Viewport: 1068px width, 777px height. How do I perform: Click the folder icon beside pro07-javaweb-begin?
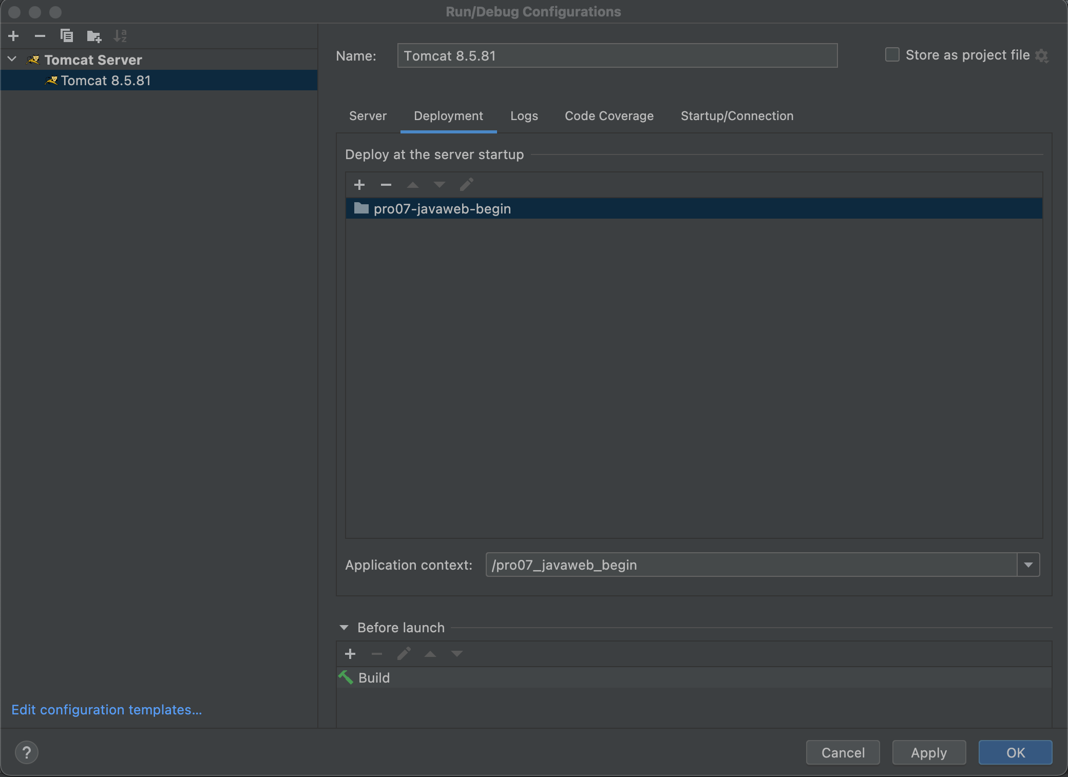[x=361, y=208]
